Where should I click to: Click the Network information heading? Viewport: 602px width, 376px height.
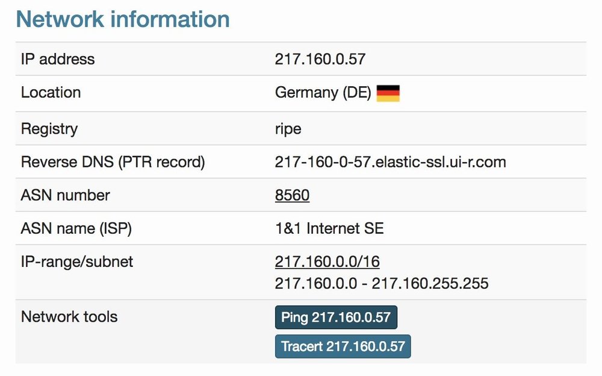[123, 19]
